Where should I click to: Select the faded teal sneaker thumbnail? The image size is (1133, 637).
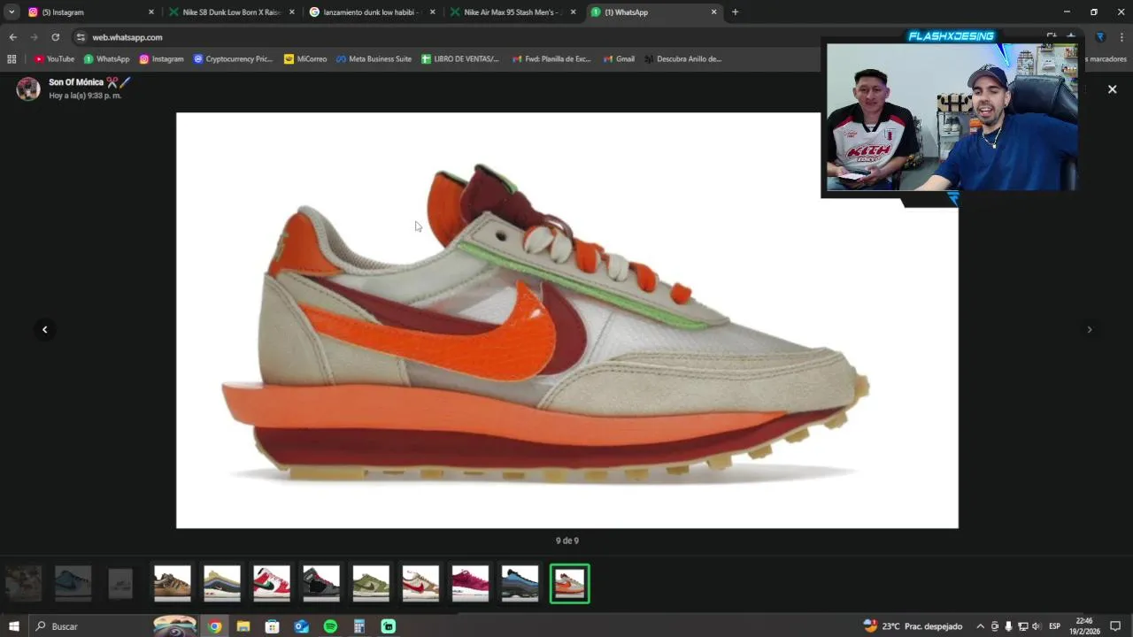pyautogui.click(x=73, y=583)
